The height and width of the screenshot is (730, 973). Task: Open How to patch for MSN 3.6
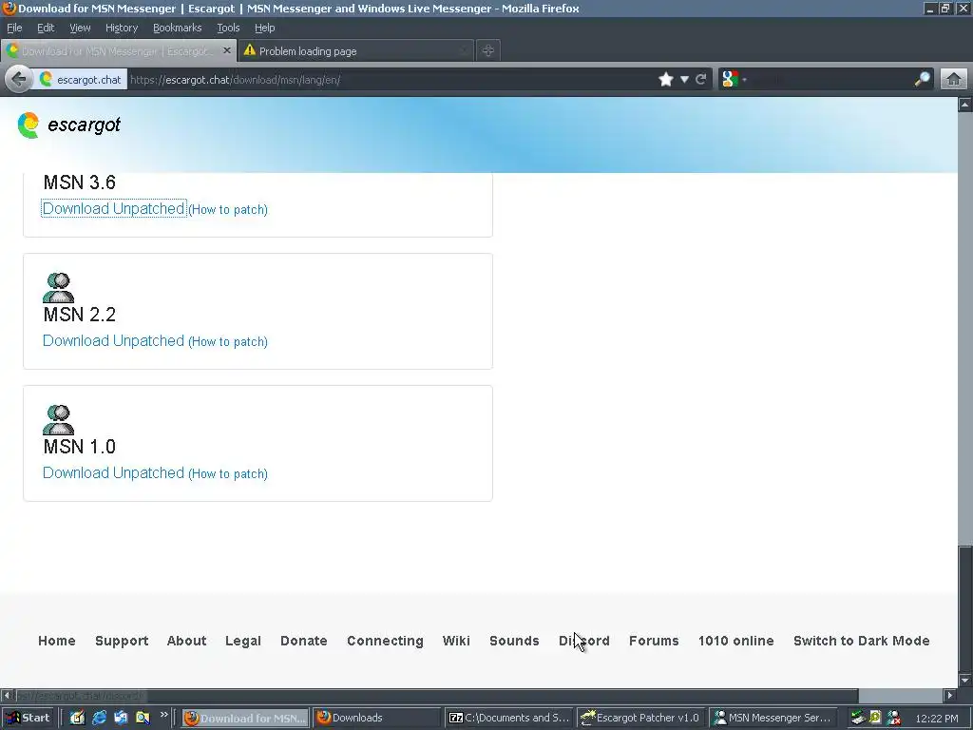(228, 210)
